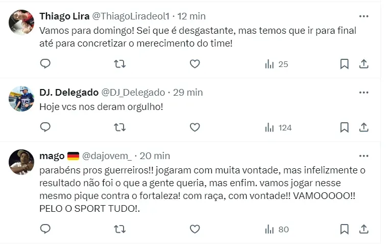Click Thiago Lira's profile avatar
Image resolution: width=388 pixels, height=244 pixels.
[21, 23]
